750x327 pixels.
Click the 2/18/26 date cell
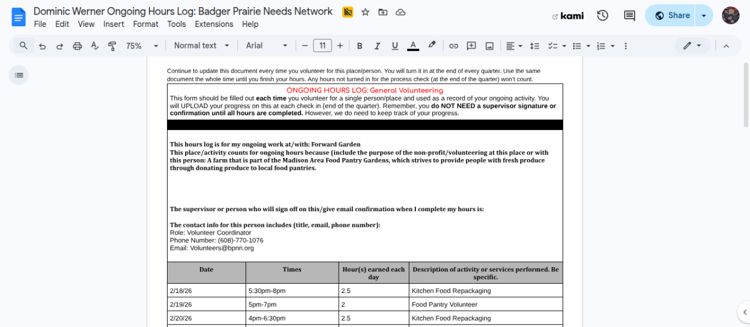[x=206, y=291]
